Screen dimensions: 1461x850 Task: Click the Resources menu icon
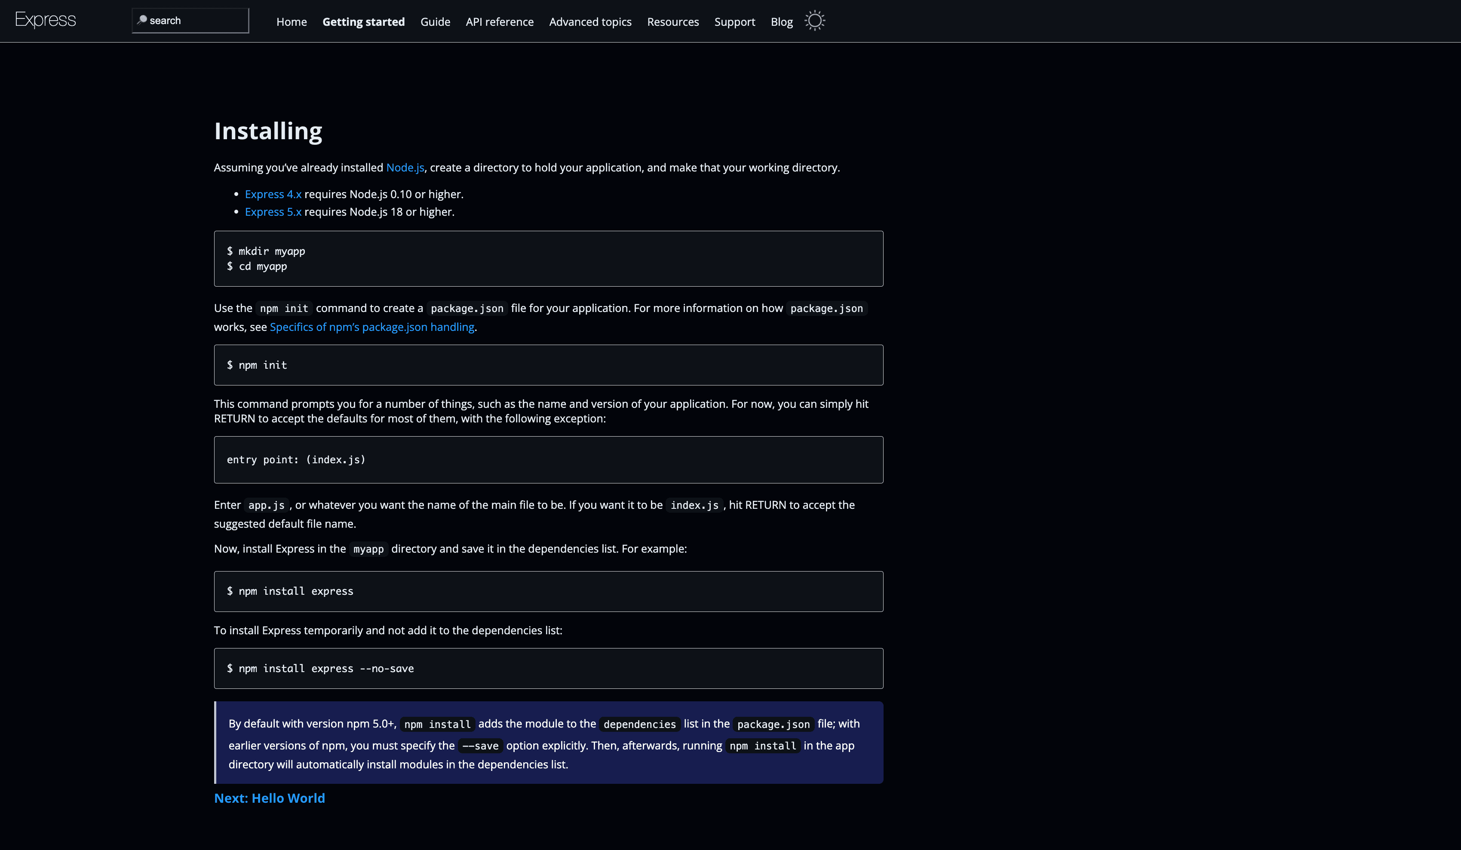click(x=673, y=20)
